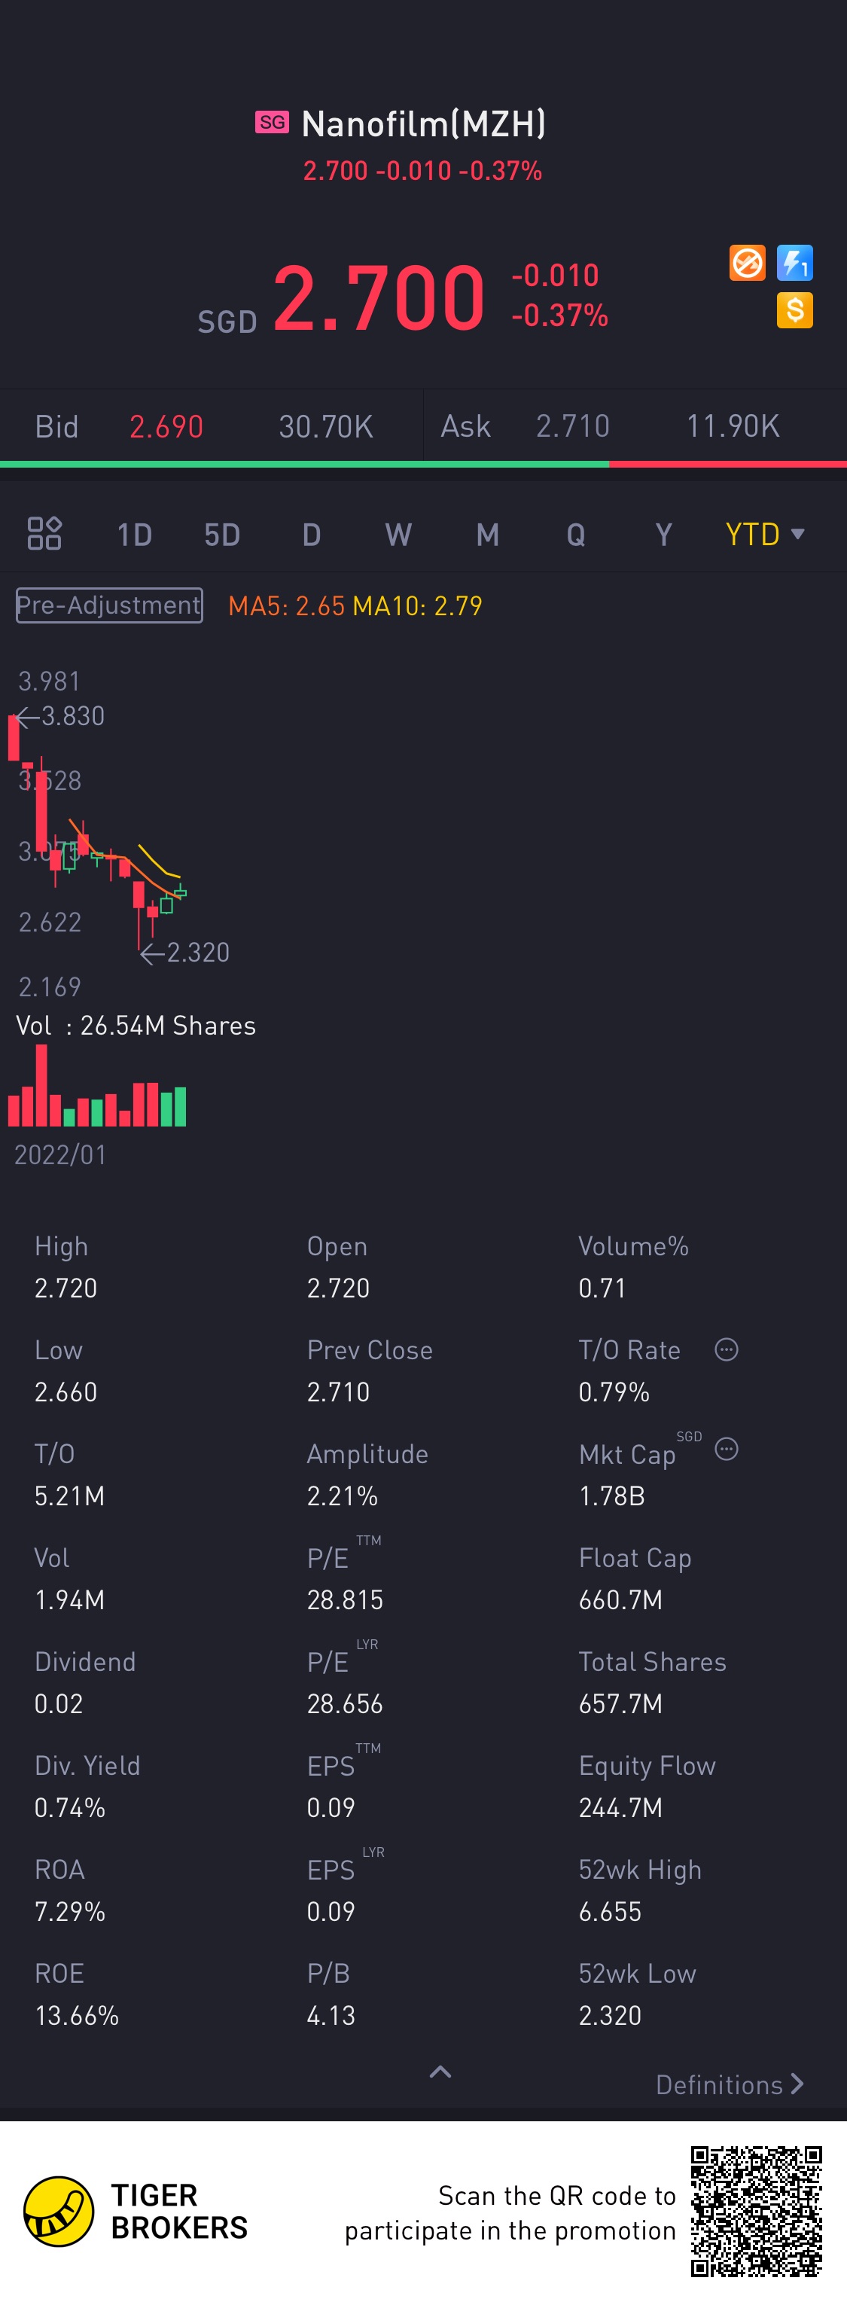Switch to the weekly W chart tab
Image resolution: width=847 pixels, height=2302 pixels.
398,535
